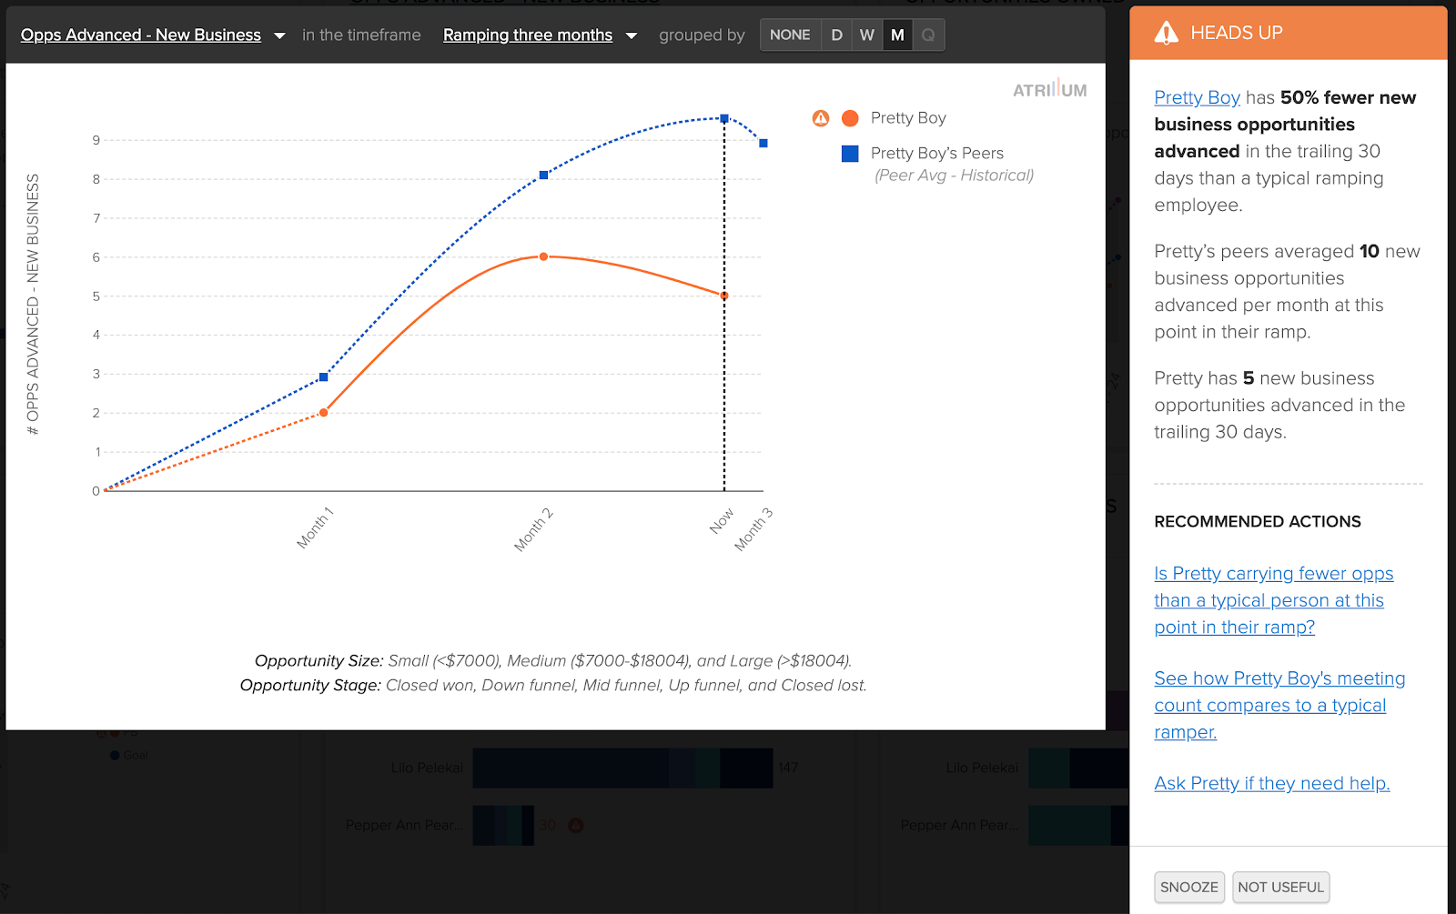Image resolution: width=1456 pixels, height=914 pixels.
Task: Click the Opportunity Stage footnote text
Action: [553, 685]
